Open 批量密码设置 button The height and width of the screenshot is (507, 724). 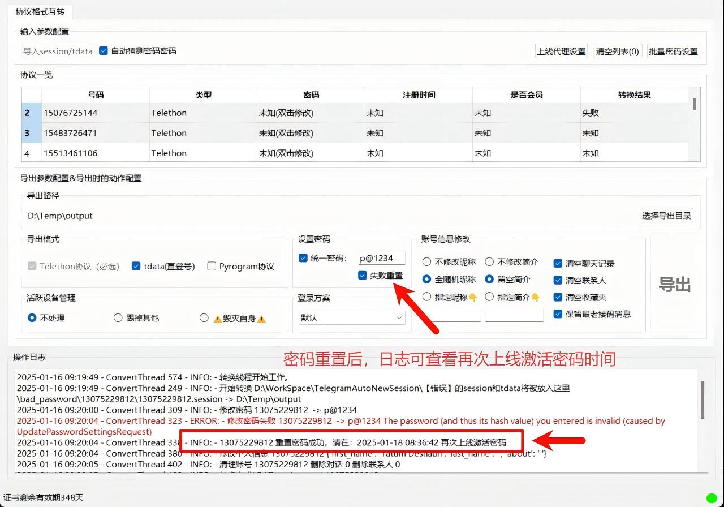tap(673, 51)
